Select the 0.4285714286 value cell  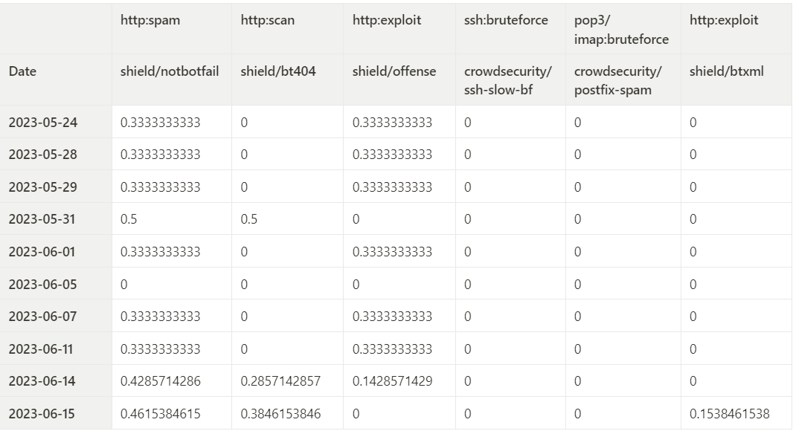(x=160, y=381)
